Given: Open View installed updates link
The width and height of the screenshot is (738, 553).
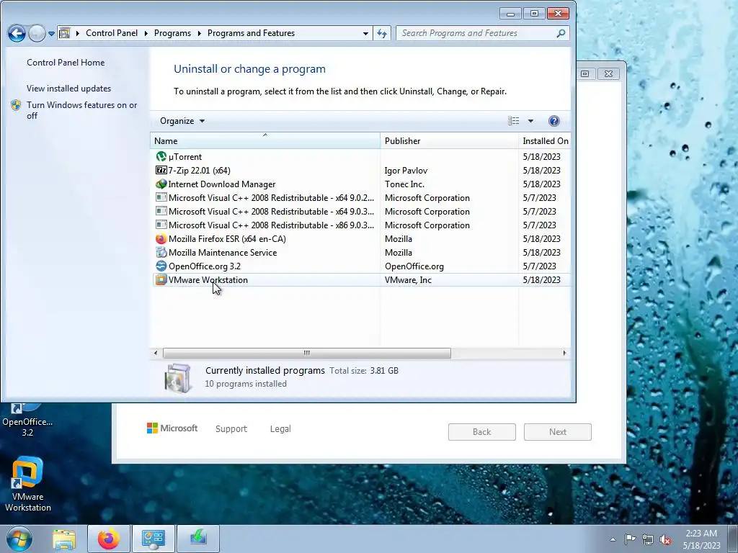Looking at the screenshot, I should click(68, 89).
